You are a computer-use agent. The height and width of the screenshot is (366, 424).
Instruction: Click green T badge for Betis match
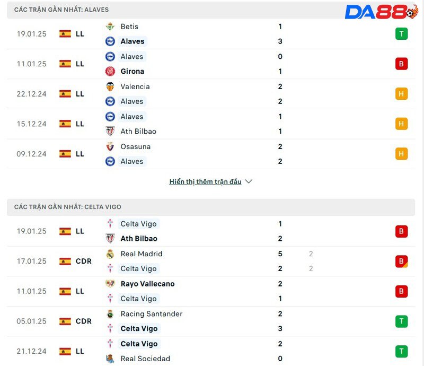click(x=401, y=34)
